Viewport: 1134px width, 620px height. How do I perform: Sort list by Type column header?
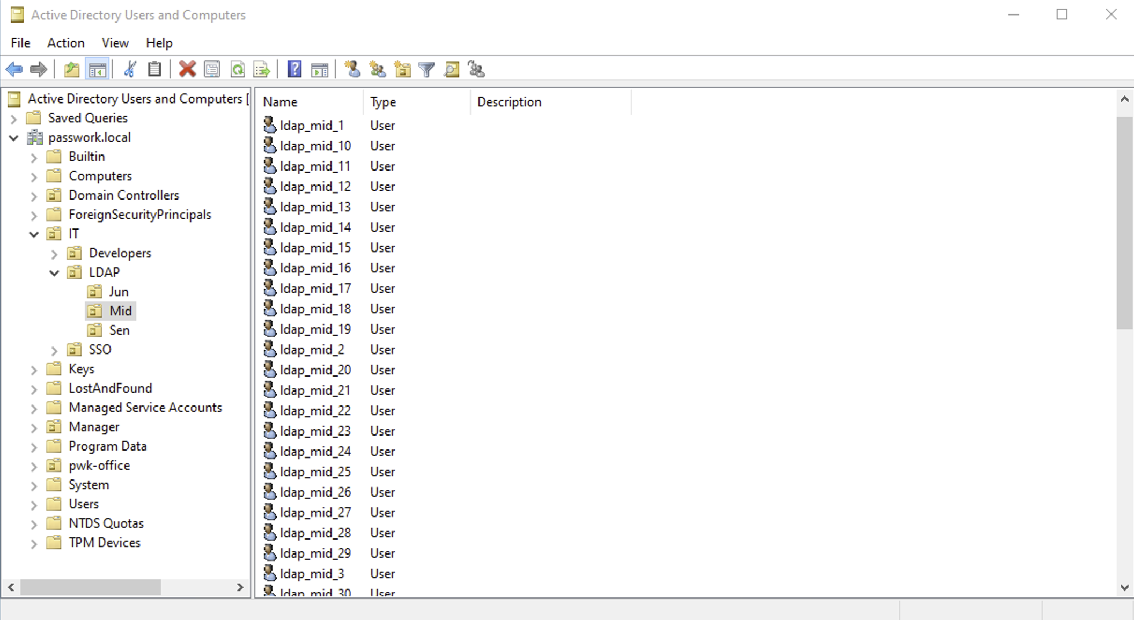tap(417, 102)
